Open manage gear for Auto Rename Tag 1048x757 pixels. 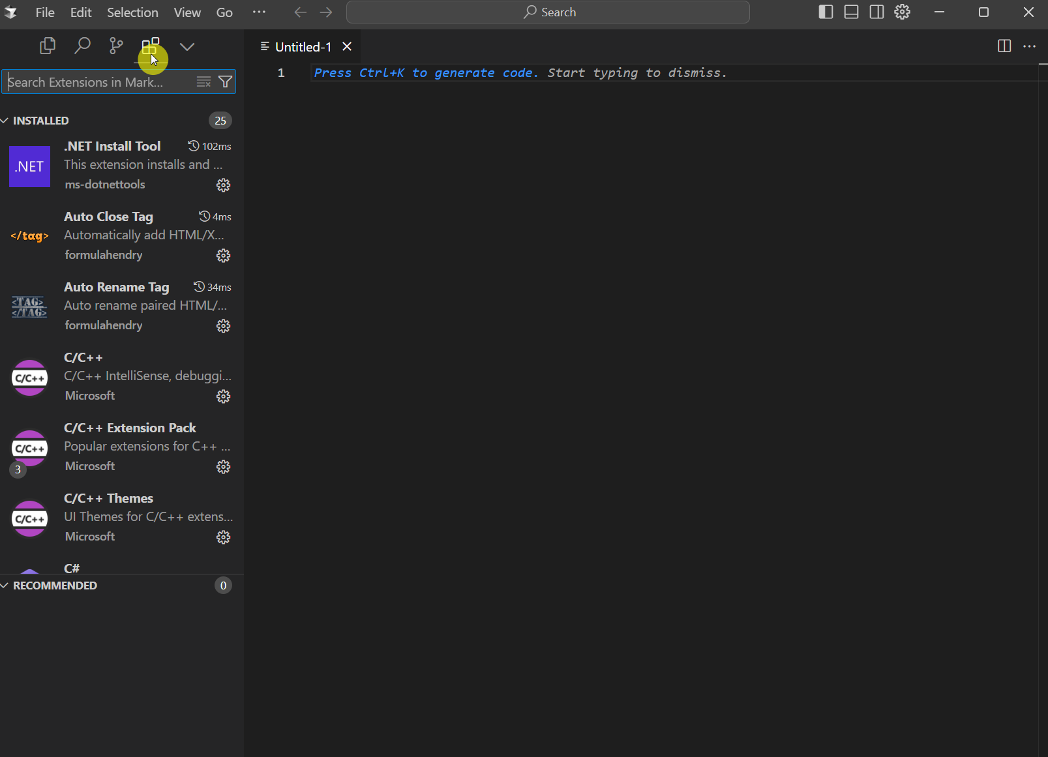(224, 326)
